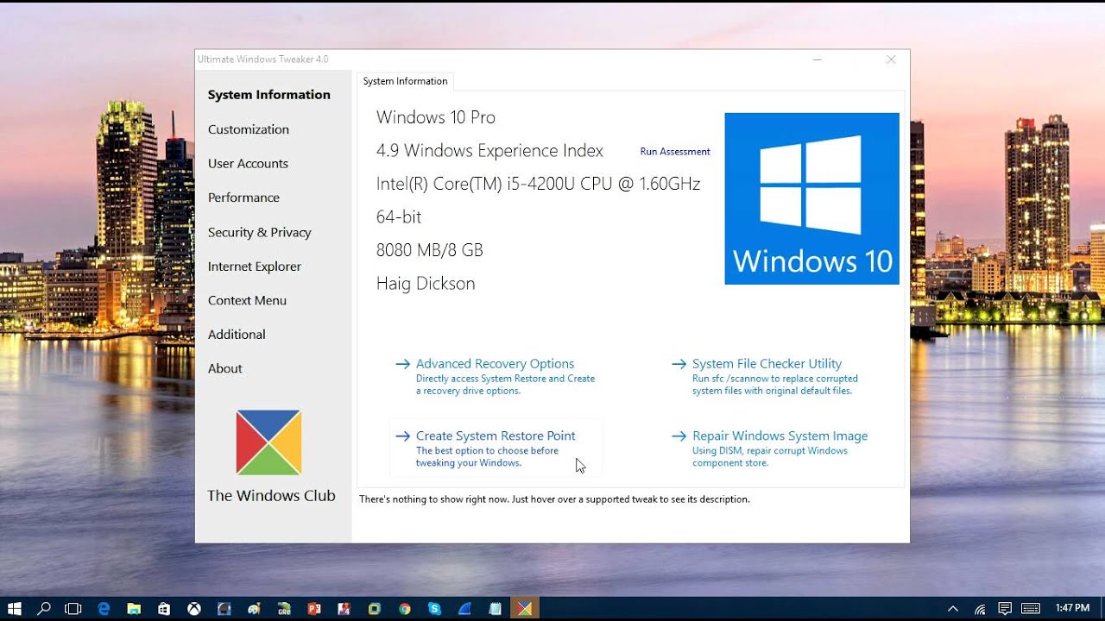Open File Explorer from taskbar
The height and width of the screenshot is (621, 1105).
134,608
